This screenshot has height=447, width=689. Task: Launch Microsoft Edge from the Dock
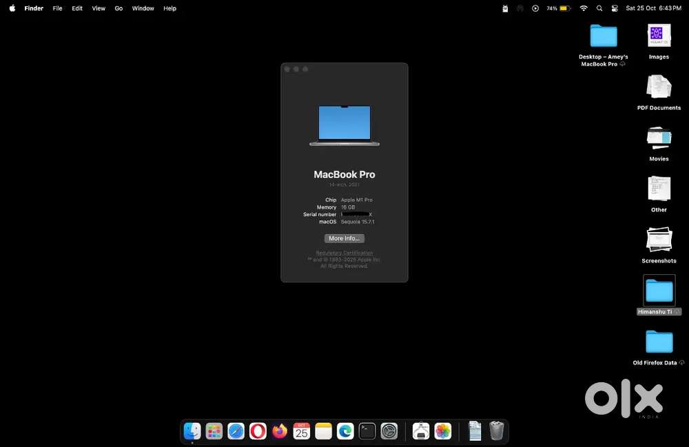coord(345,431)
